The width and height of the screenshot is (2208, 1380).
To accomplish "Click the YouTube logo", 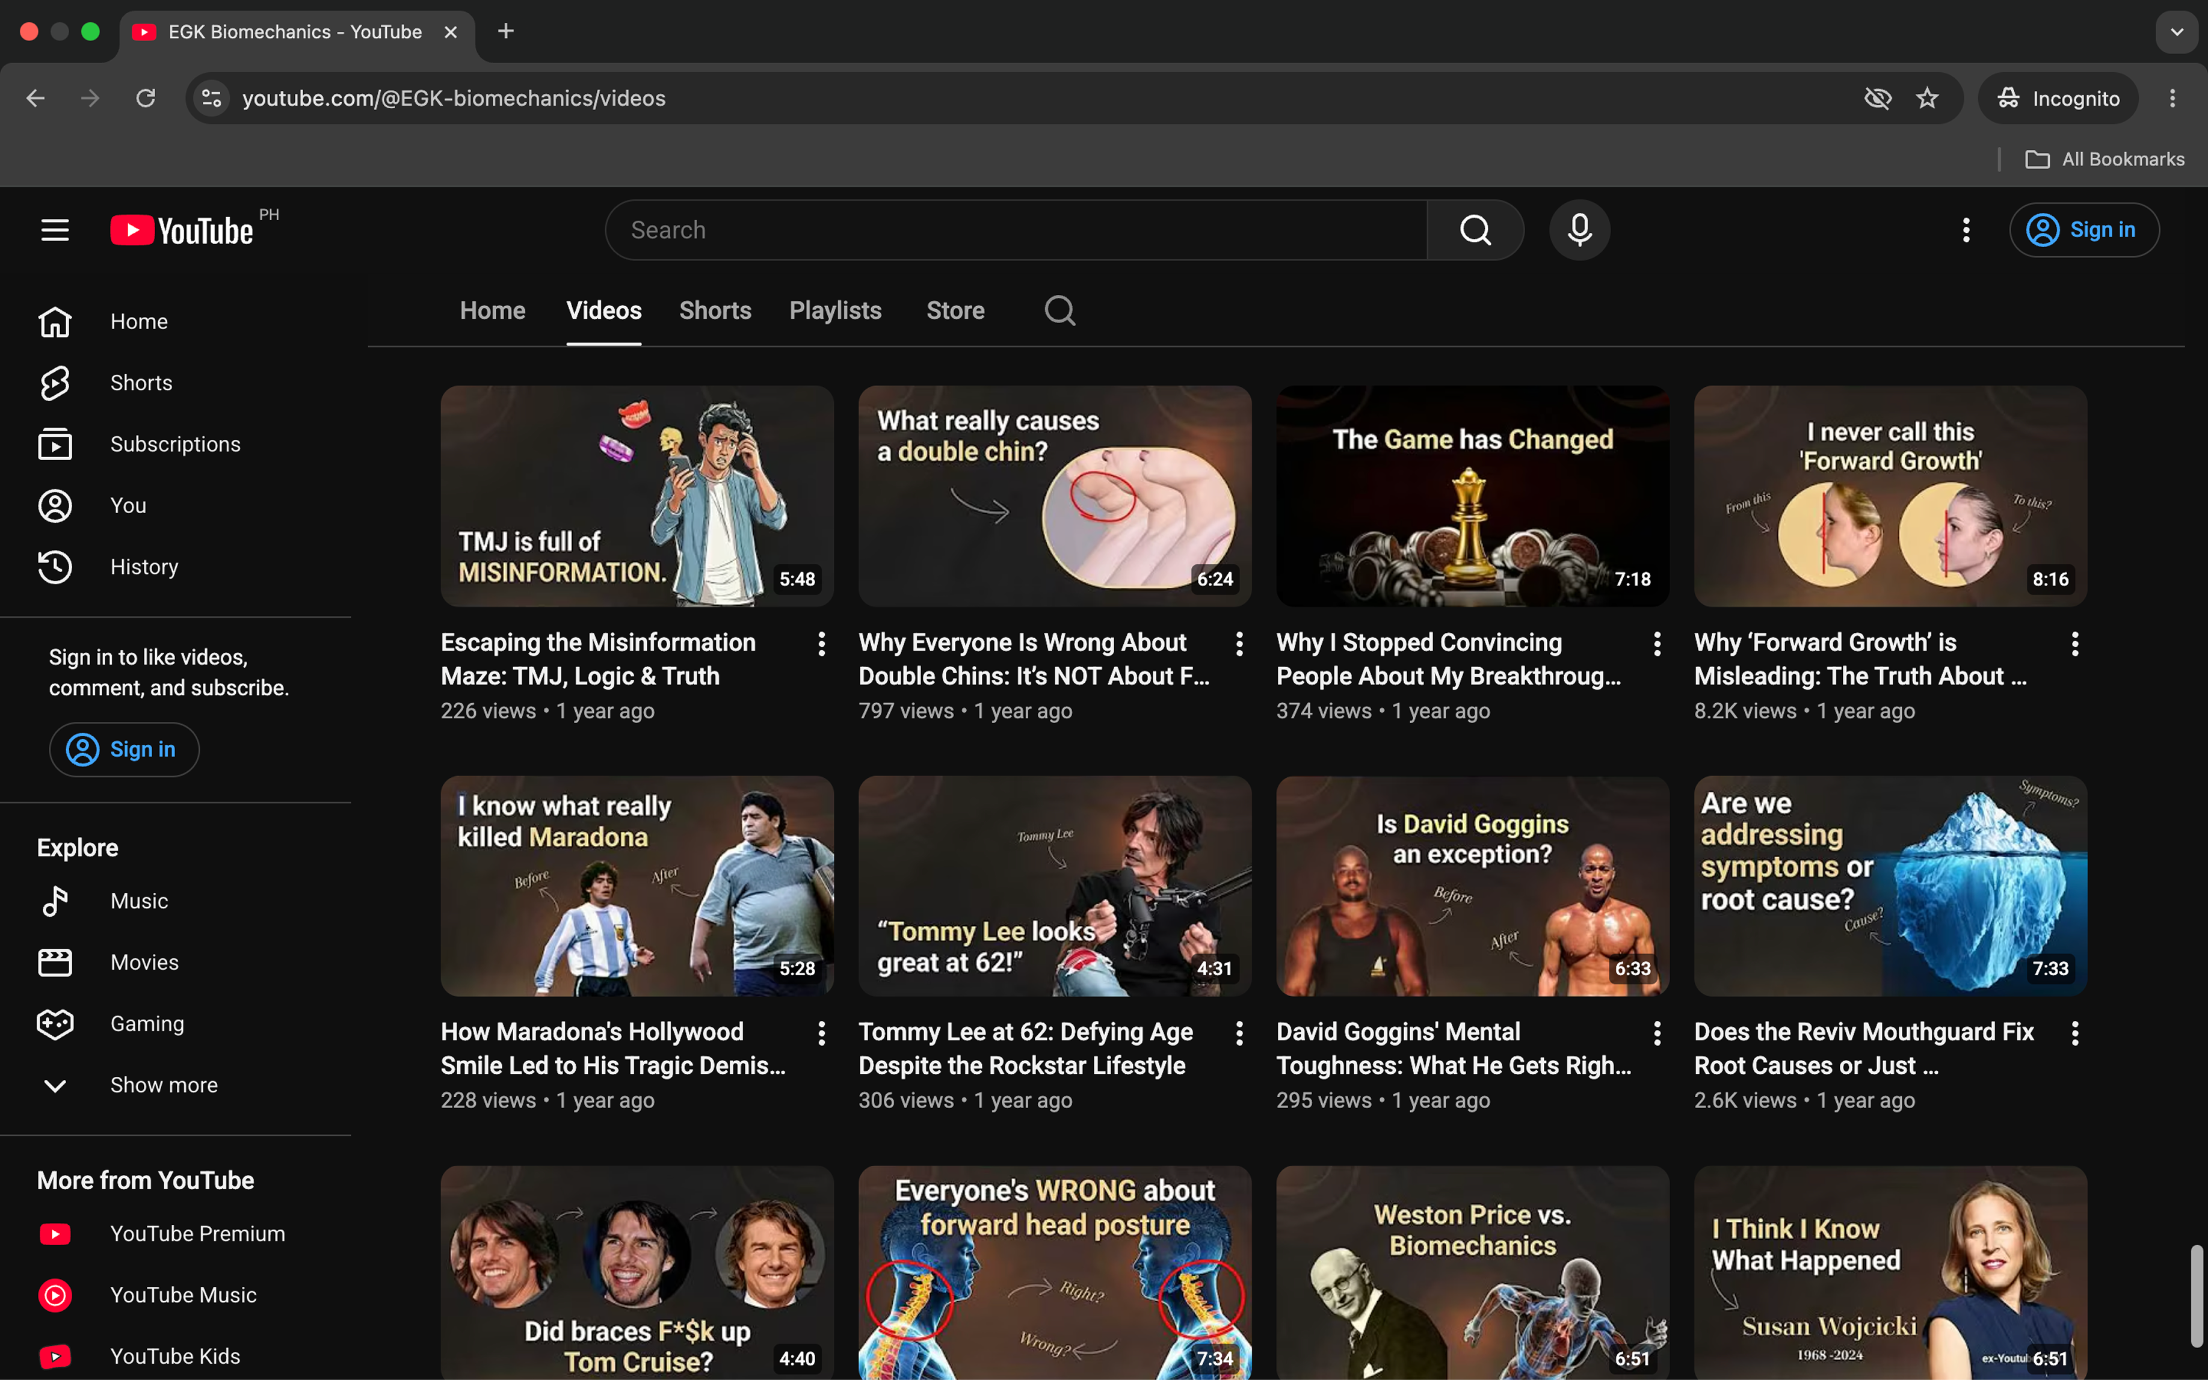I will [182, 230].
